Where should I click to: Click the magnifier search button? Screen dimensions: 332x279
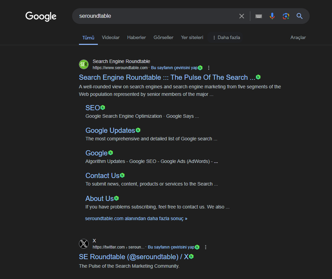point(299,16)
